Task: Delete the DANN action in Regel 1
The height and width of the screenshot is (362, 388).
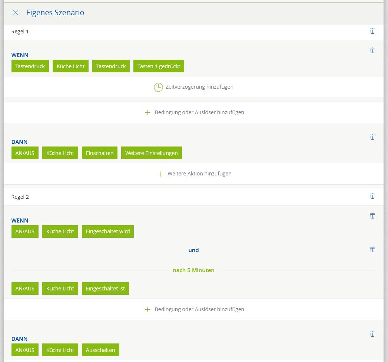Action: click(x=372, y=137)
